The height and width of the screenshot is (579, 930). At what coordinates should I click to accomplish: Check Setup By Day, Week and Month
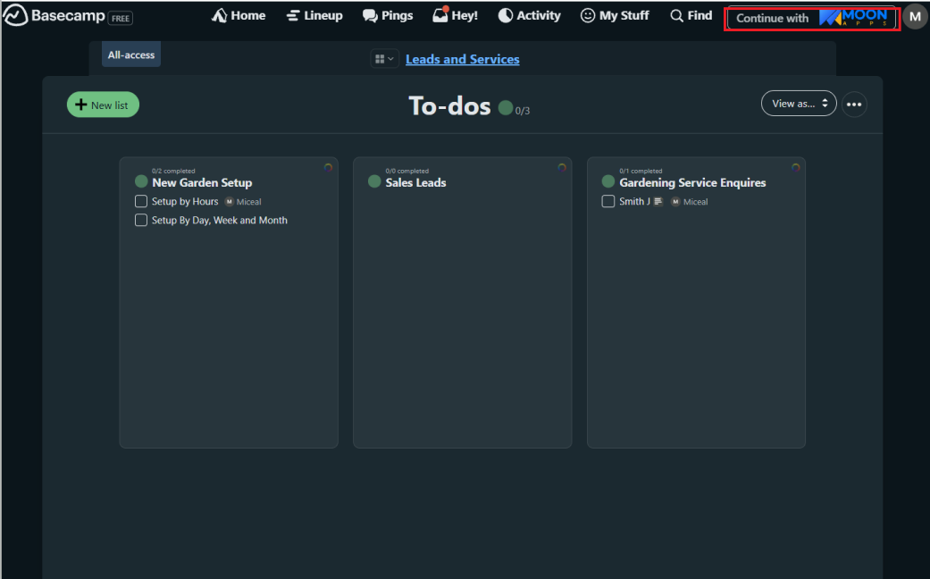pyautogui.click(x=141, y=221)
